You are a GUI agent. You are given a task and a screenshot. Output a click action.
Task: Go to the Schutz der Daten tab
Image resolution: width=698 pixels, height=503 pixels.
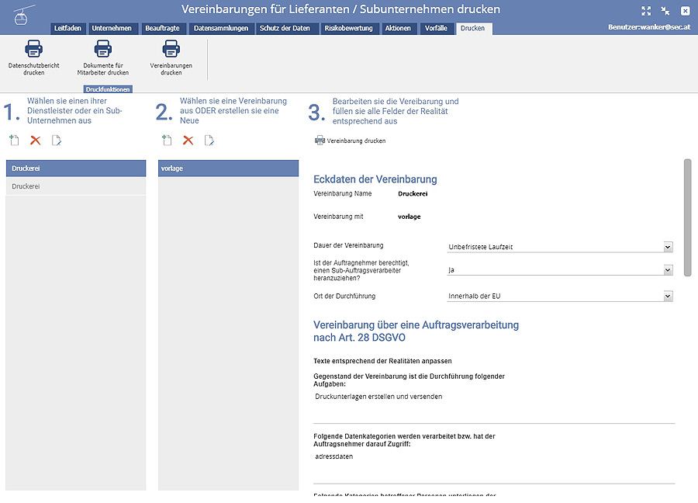pos(285,29)
